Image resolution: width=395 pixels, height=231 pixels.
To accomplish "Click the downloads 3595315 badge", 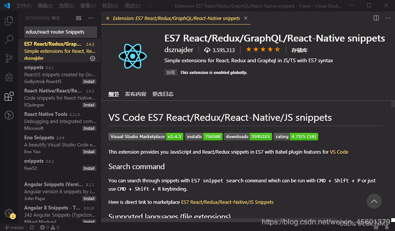I will (248, 137).
